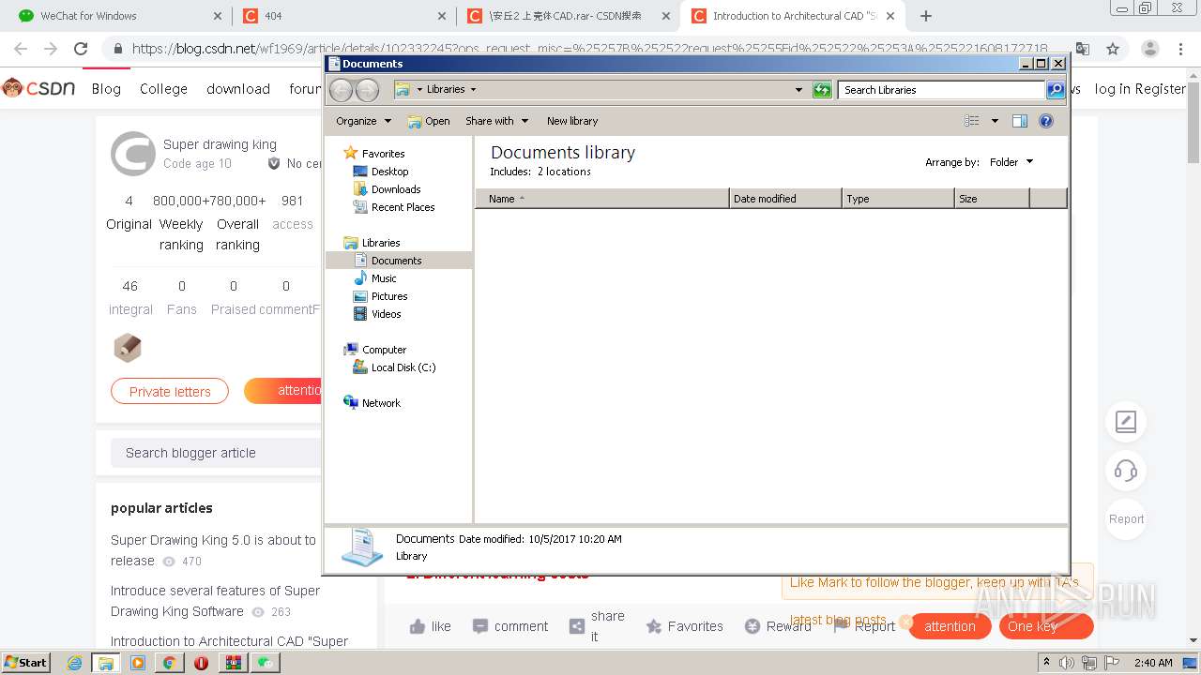Click Search blogger article field
This screenshot has width=1201, height=675.
coord(217,453)
